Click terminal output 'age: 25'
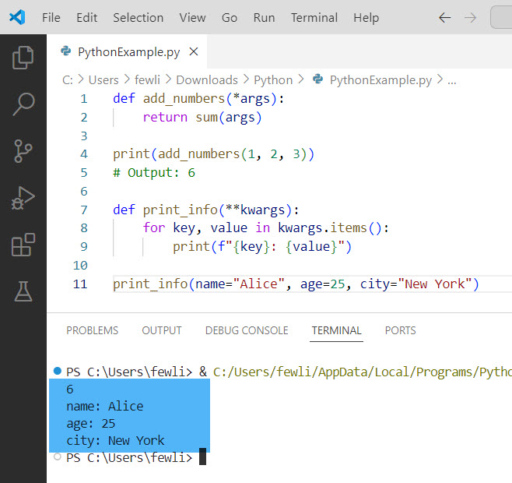This screenshot has height=483, width=512. [91, 424]
